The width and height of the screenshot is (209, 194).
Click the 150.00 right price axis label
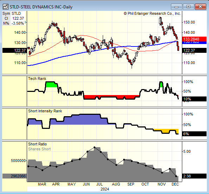pos(189,22)
